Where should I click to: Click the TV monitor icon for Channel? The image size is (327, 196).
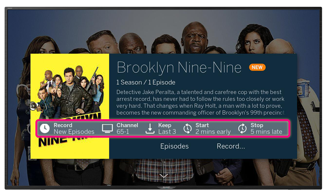(x=108, y=129)
